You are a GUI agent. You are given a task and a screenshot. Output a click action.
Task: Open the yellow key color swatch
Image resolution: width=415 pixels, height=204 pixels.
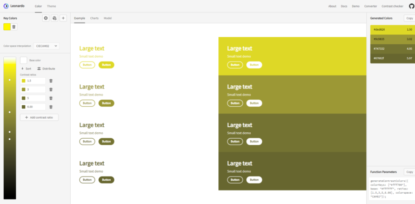[x=7, y=26]
